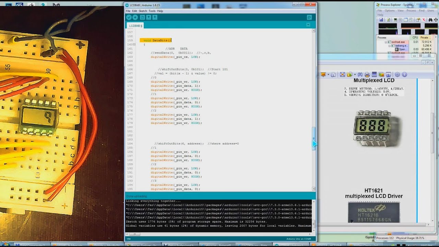
Task: Open Arduino Edit menu
Action: coord(134,11)
